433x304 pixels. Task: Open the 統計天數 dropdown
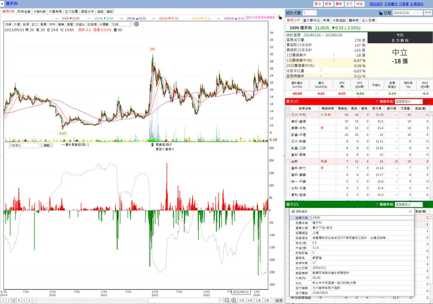pyautogui.click(x=315, y=13)
